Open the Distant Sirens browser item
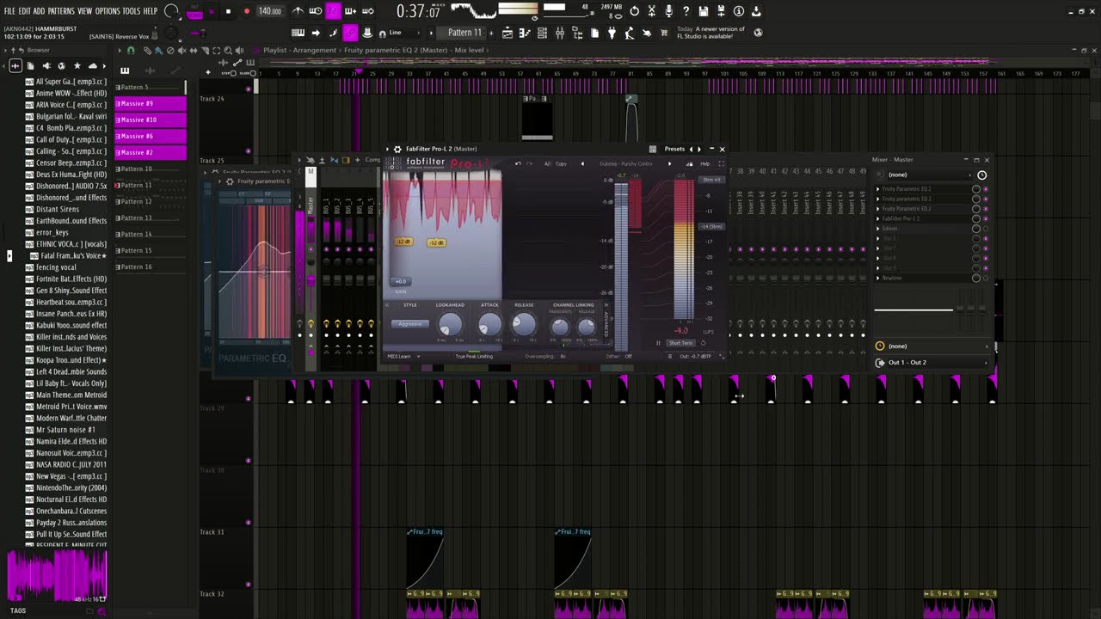1101x619 pixels. coord(58,209)
